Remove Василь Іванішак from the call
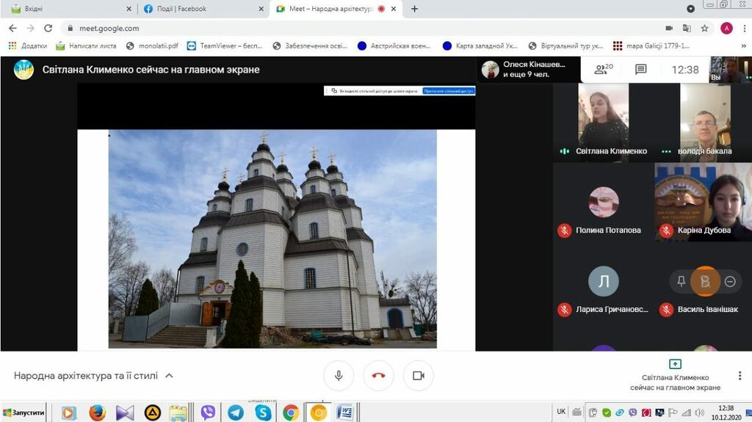This screenshot has width=752, height=422. (730, 281)
